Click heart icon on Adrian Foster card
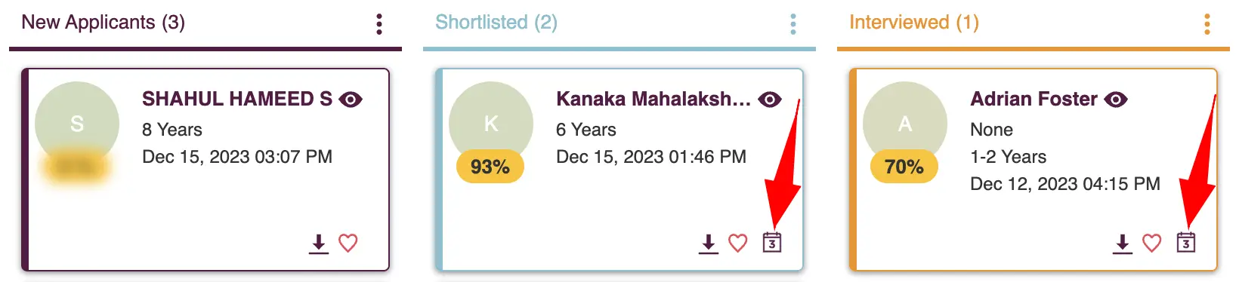The width and height of the screenshot is (1239, 282). point(1152,244)
